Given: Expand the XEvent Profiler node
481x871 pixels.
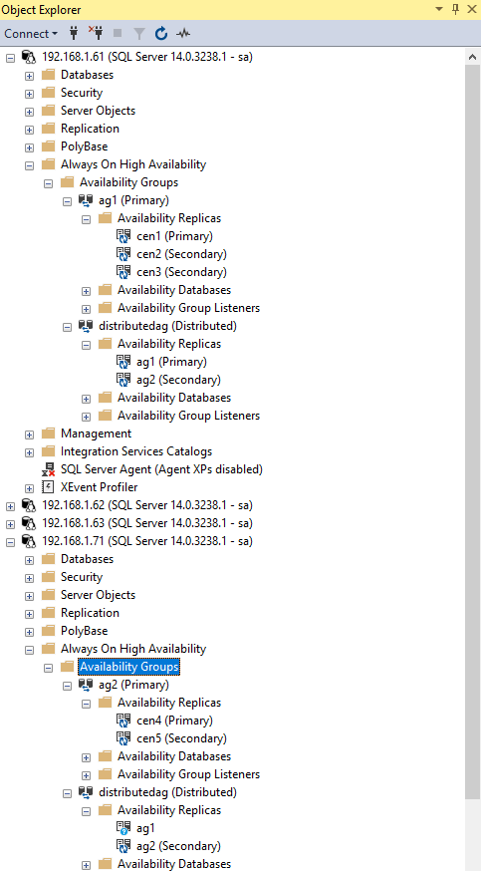Looking at the screenshot, I should 30,488.
